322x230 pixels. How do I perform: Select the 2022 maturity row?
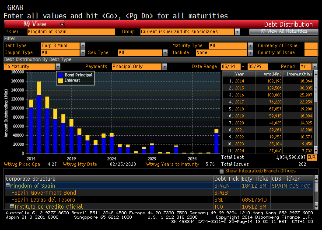tap(268, 137)
